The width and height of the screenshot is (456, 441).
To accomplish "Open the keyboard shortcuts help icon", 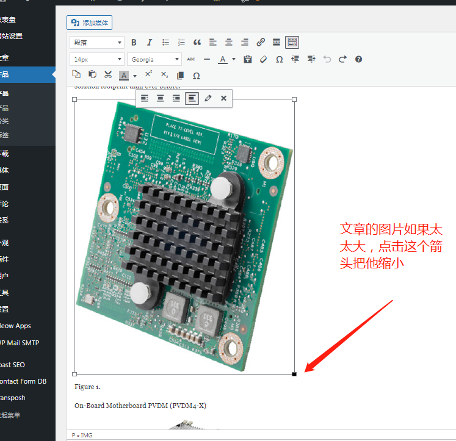I will coord(359,59).
